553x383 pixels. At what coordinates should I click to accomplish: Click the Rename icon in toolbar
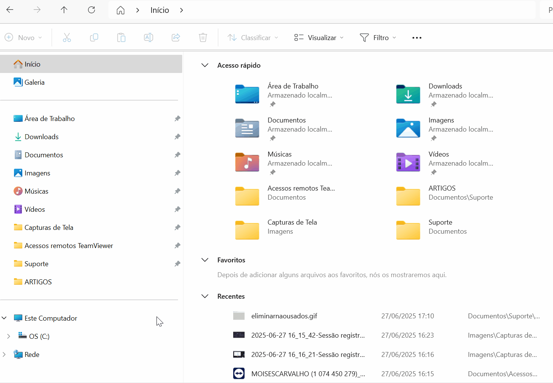(149, 37)
